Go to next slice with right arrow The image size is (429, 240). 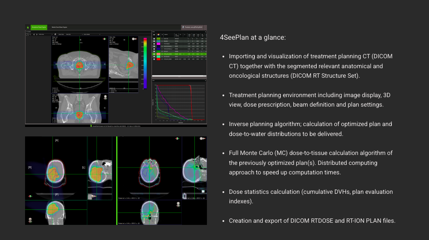tap(37, 35)
